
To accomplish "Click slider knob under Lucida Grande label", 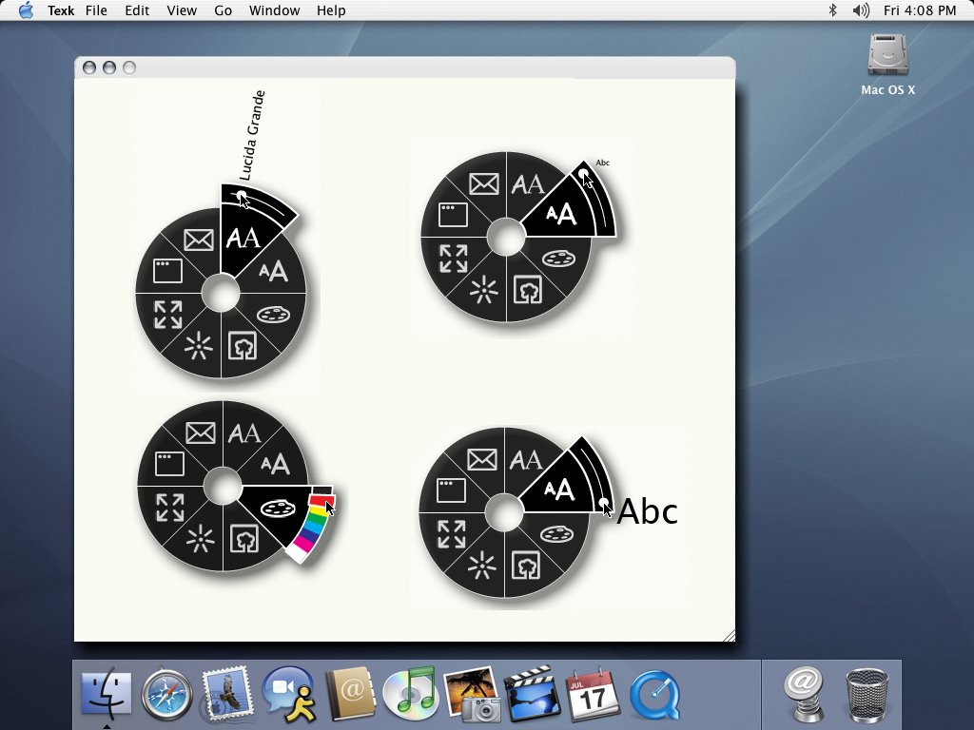I will [242, 197].
